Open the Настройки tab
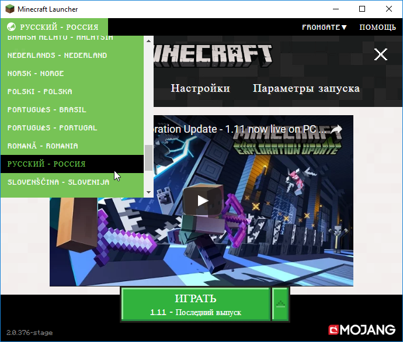This screenshot has width=403, height=342. 200,88
